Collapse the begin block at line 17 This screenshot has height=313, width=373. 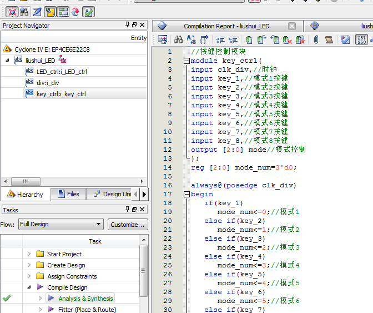186,195
